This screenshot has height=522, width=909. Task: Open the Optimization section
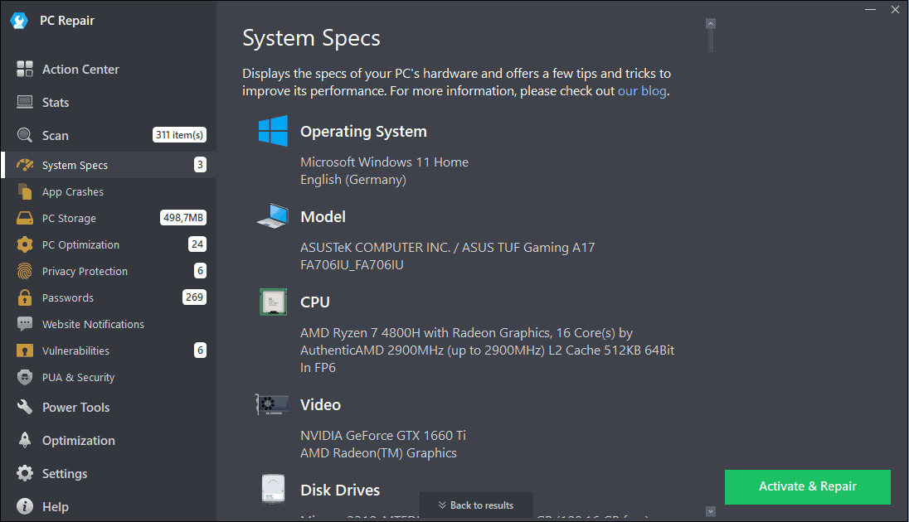pos(109,440)
